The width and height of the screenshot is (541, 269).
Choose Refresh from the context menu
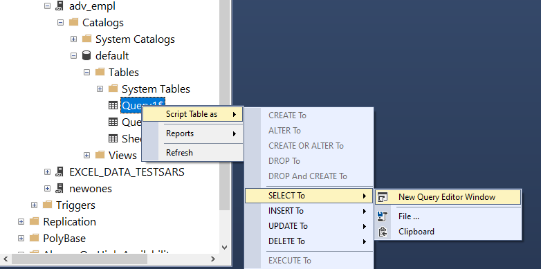click(x=192, y=152)
